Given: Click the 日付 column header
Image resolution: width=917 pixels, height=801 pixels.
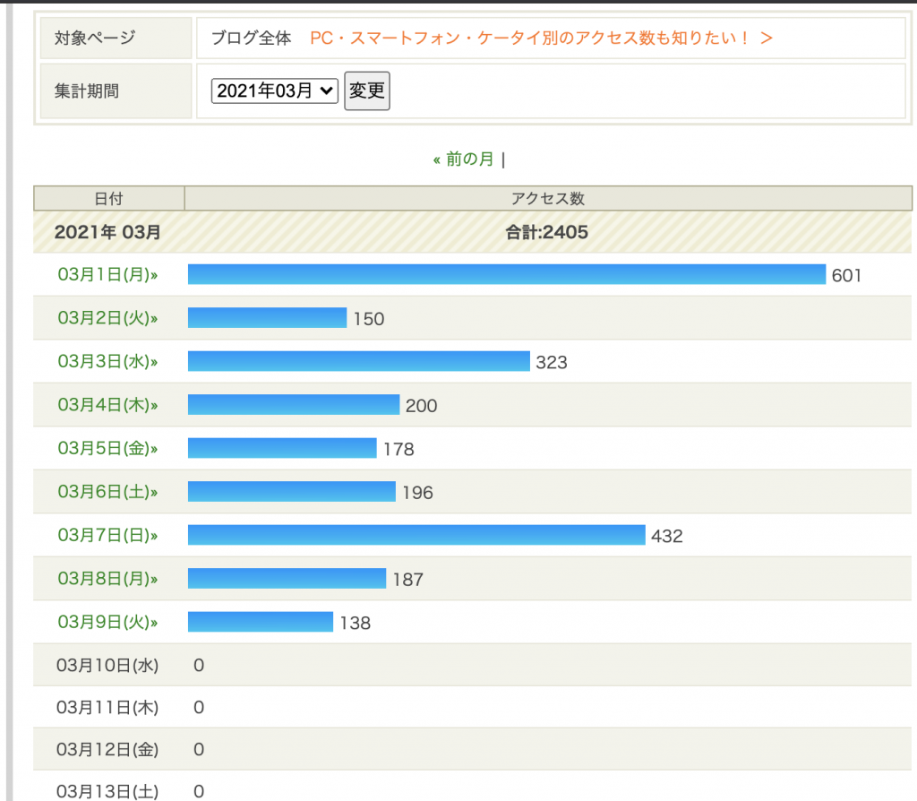Looking at the screenshot, I should pyautogui.click(x=108, y=198).
